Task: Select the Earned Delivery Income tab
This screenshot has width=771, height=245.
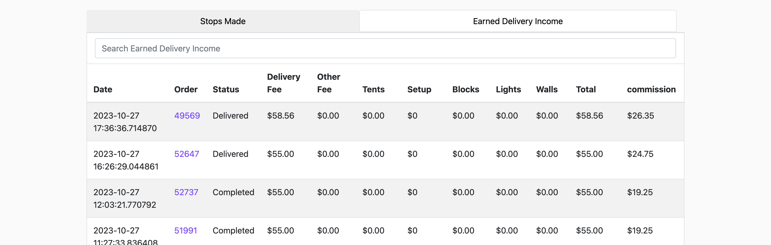Action: click(x=518, y=21)
